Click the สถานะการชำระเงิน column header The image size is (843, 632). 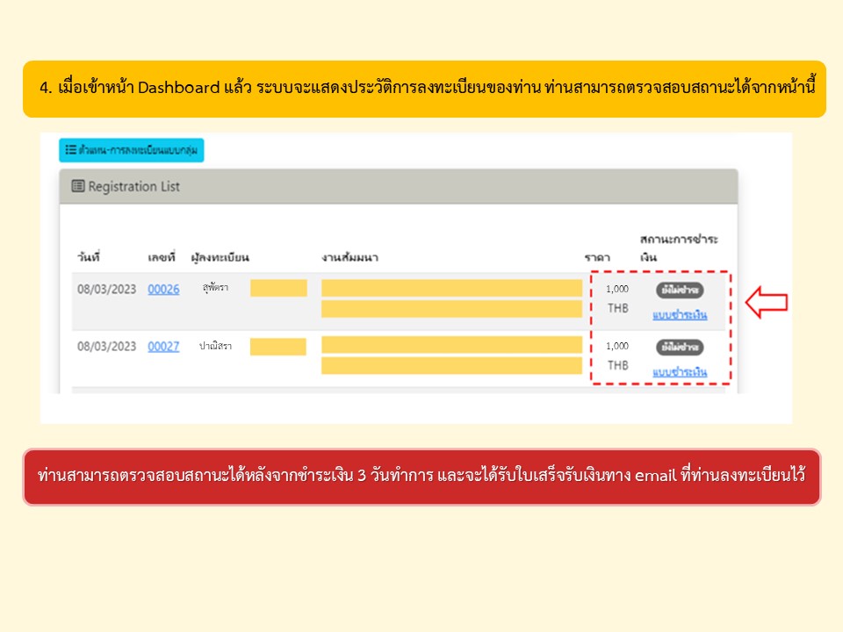tap(679, 248)
